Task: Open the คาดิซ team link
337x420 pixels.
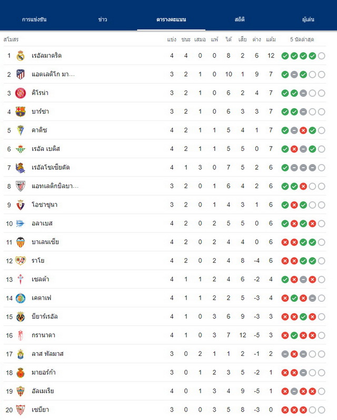Action: [39, 130]
